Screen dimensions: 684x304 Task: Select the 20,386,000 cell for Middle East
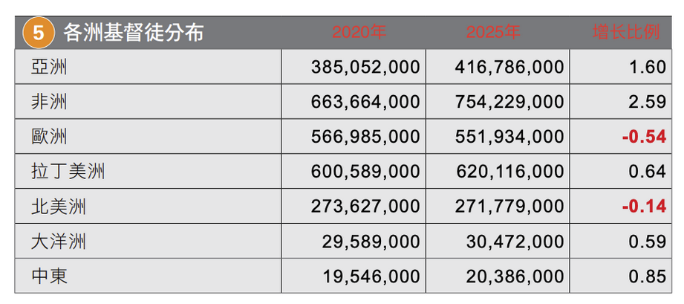pos(515,276)
